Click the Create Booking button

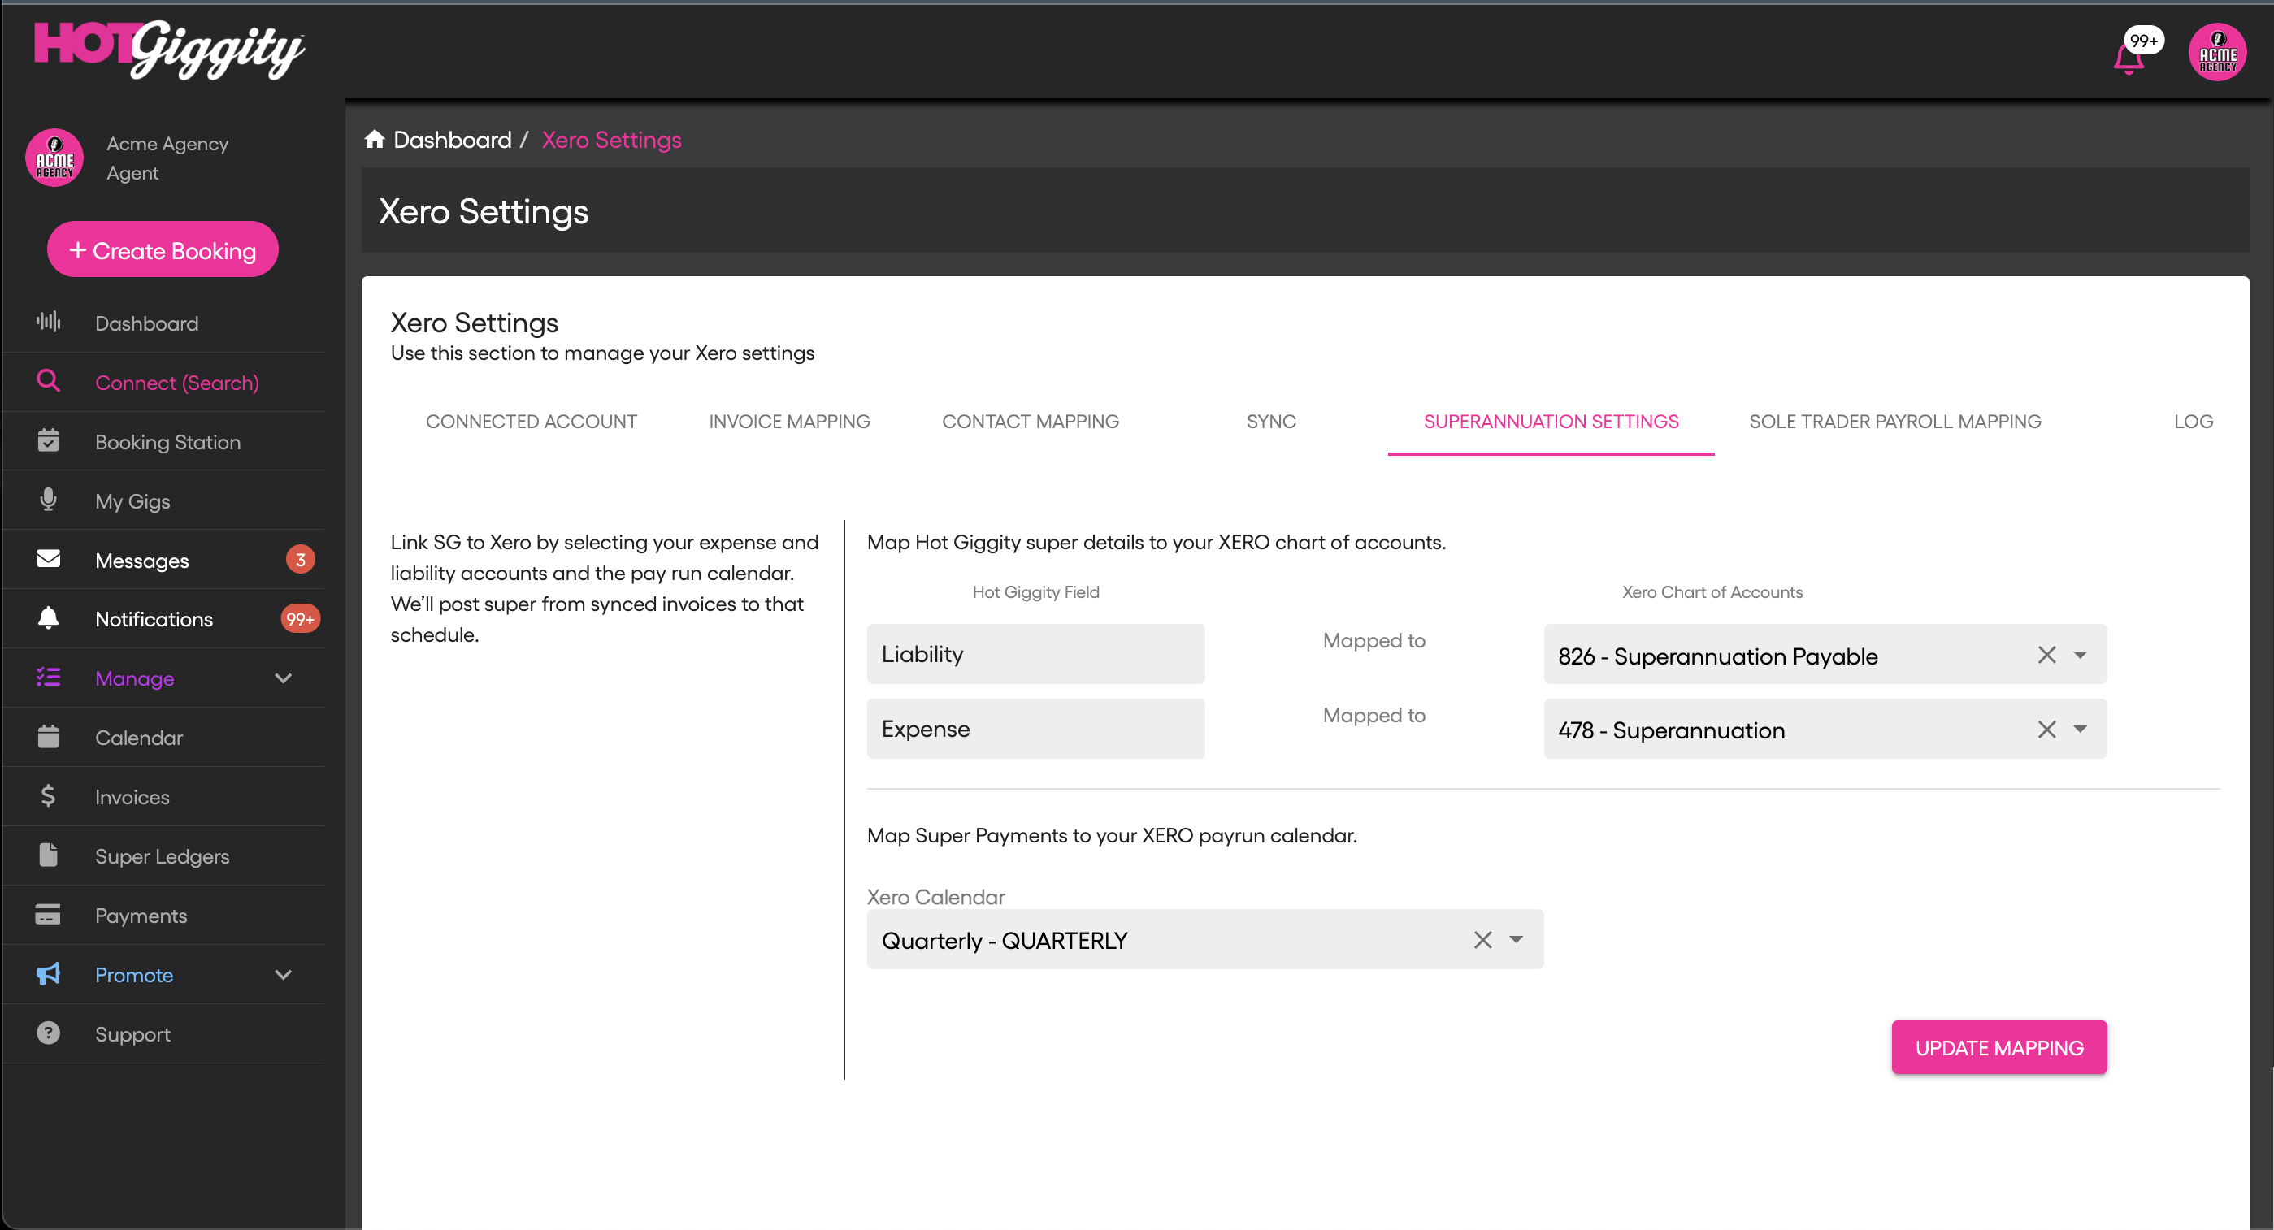[163, 249]
